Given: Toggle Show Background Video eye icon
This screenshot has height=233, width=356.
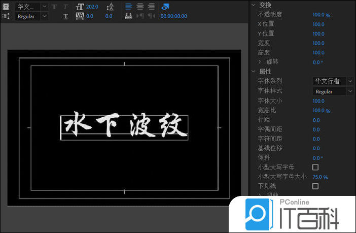Looking at the screenshot, I should (165, 7).
